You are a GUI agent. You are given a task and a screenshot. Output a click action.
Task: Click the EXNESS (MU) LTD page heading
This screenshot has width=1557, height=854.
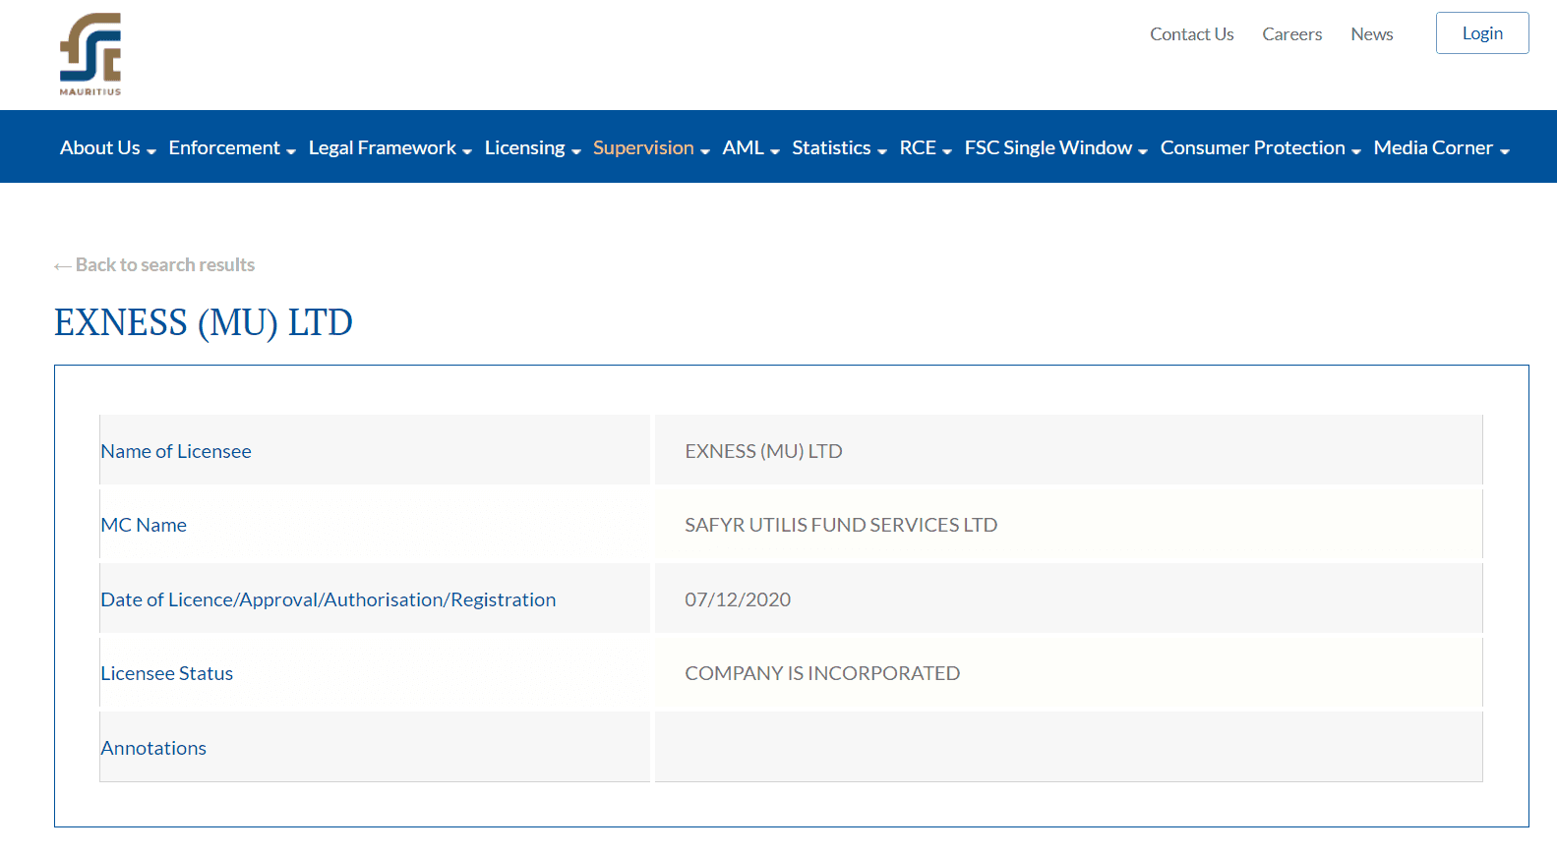pyautogui.click(x=204, y=323)
